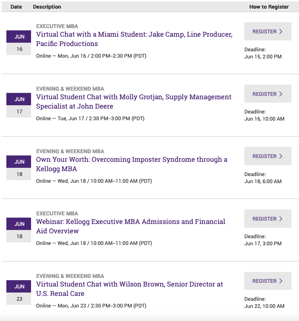This screenshot has height=321, width=299.
Task: Click the Jun 17 date badge
Action: (19, 105)
